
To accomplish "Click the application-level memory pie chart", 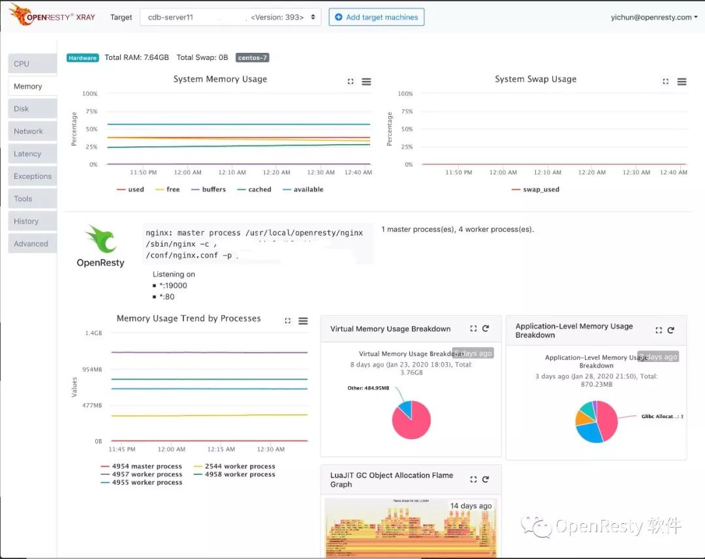I will coord(596,421).
